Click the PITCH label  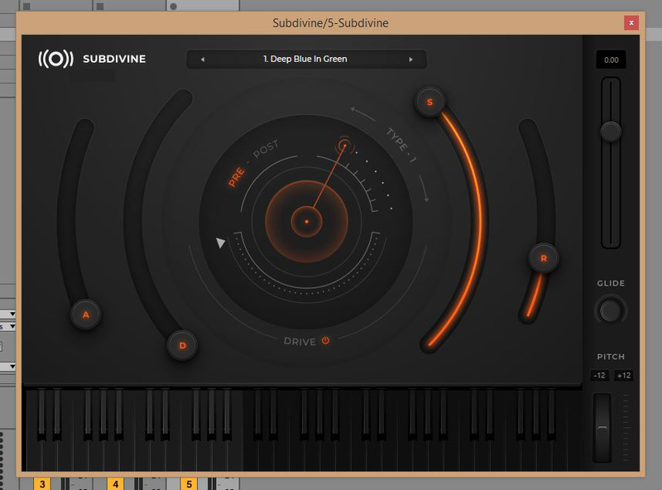pyautogui.click(x=611, y=357)
